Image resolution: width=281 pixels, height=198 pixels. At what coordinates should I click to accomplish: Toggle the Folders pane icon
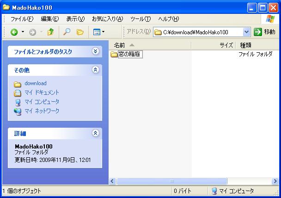[80, 32]
